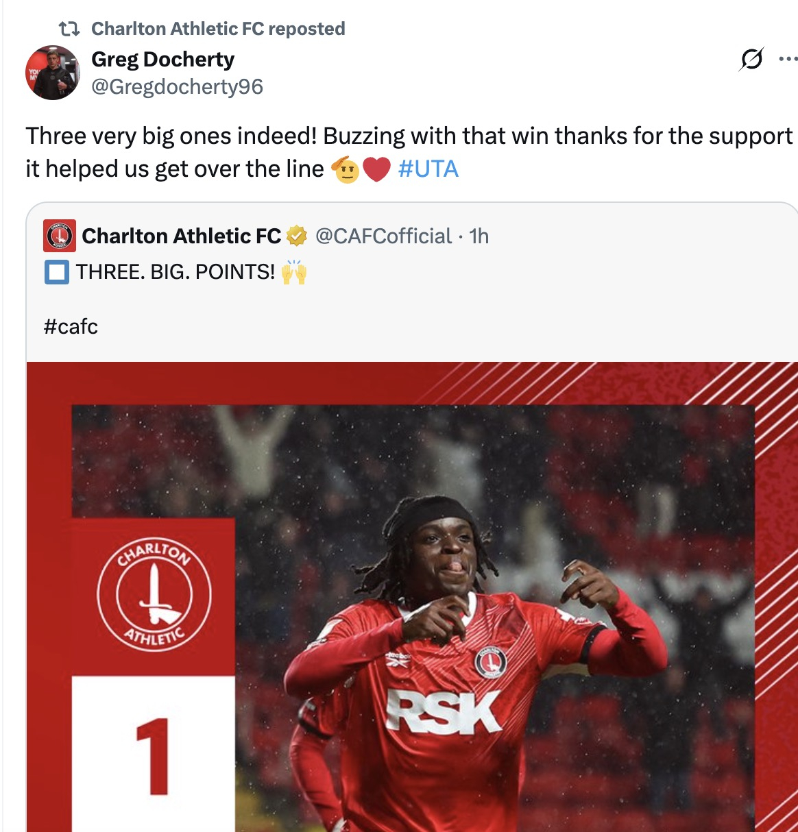Viewport: 798px width, 832px height.
Task: Click the Charlton Athletic crest in the image
Action: coord(154,594)
